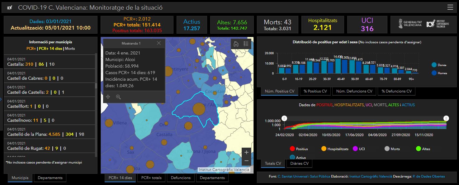Open the % Defuncions CV tab
The image size is (459, 185).
pyautogui.click(x=396, y=91)
